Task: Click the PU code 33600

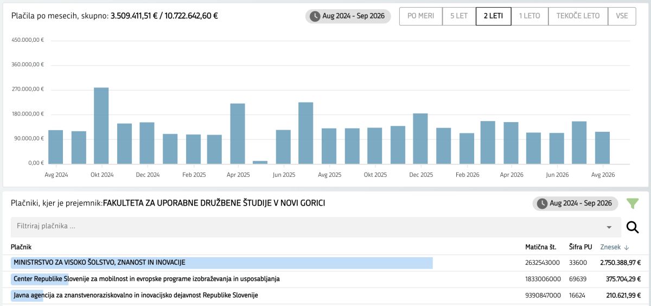Action: click(578, 263)
